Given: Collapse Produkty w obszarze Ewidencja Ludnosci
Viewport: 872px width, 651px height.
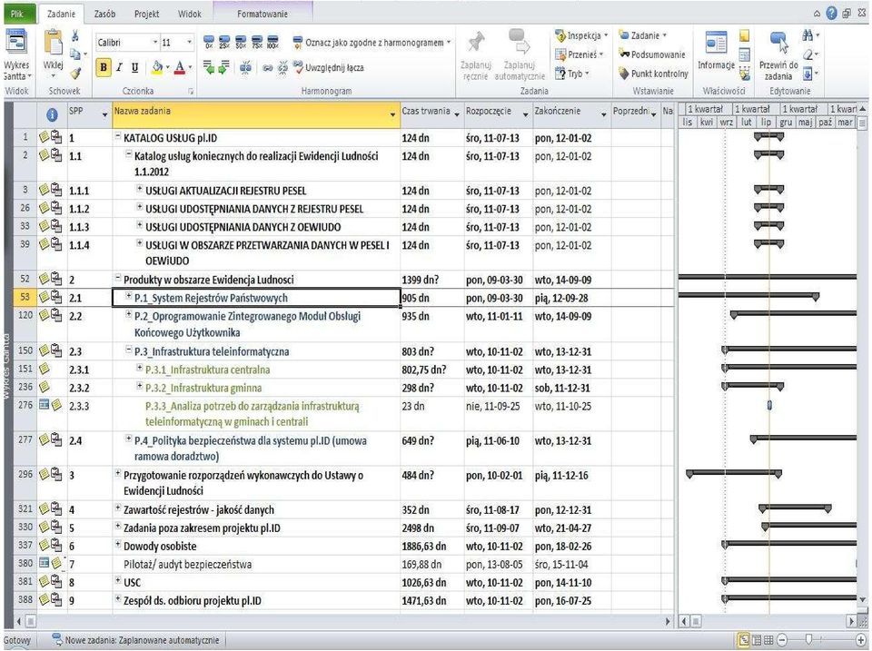Looking at the screenshot, I should click(118, 278).
